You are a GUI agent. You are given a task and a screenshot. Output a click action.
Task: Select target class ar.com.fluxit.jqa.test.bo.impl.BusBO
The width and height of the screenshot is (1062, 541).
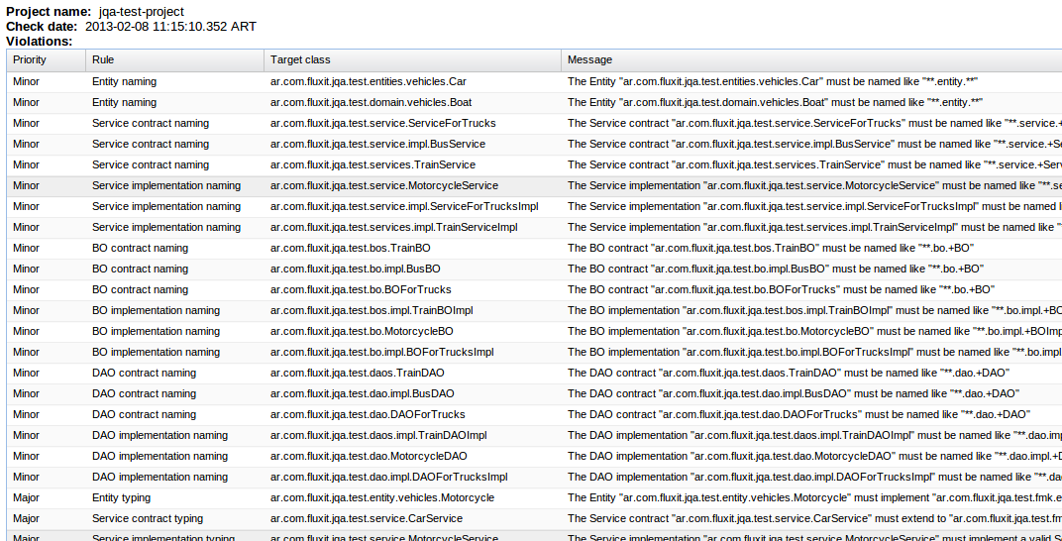point(356,269)
